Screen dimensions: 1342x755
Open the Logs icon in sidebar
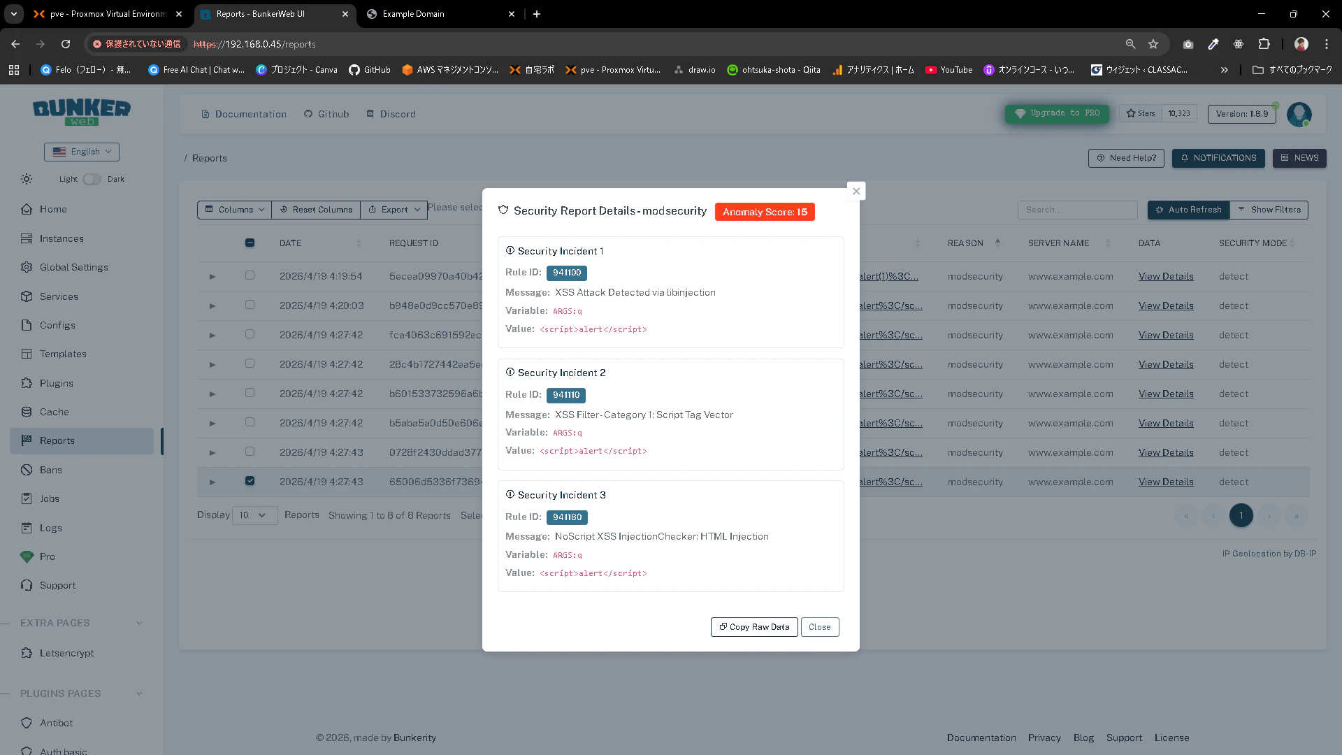pos(27,528)
